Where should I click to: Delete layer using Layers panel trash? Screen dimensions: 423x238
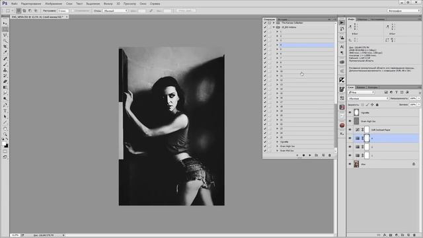click(414, 235)
